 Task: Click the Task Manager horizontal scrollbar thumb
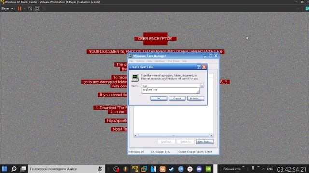[x=173, y=136]
